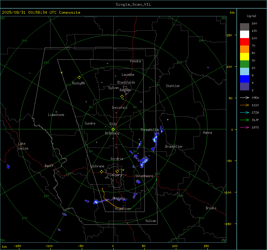Click the kg/m2 unit label
Viewport: 267px width, 250px height.
[x=252, y=16]
